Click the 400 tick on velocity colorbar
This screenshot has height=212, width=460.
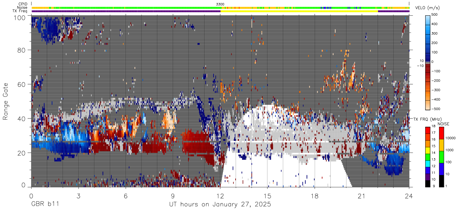click(x=435, y=24)
